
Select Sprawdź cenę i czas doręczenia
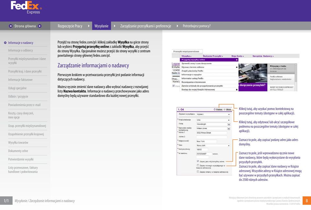tap(209, 64)
